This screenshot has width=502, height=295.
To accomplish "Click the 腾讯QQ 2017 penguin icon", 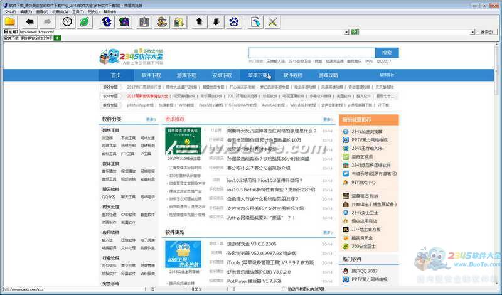I will coord(346,271).
